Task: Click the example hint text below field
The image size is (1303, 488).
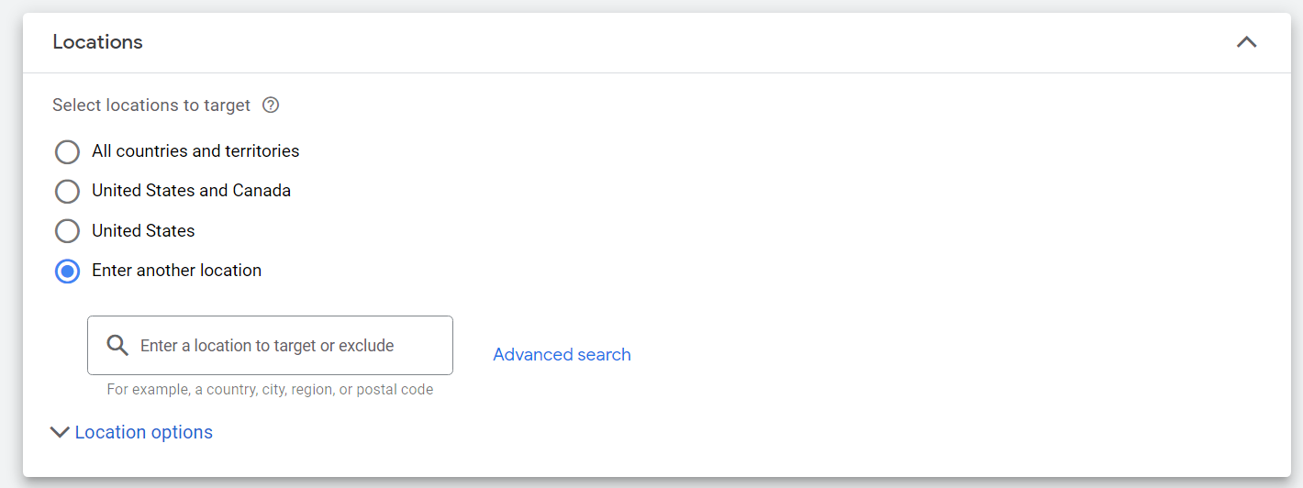Action: (270, 390)
